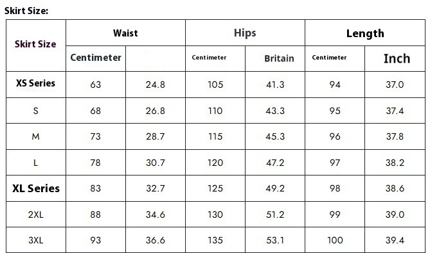
Task: Select the 26.8 waist inch cell
Action: coord(155,111)
